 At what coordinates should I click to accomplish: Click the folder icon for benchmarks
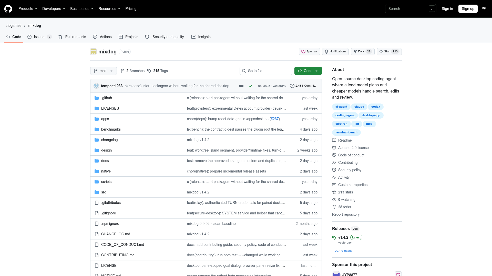pos(97,129)
